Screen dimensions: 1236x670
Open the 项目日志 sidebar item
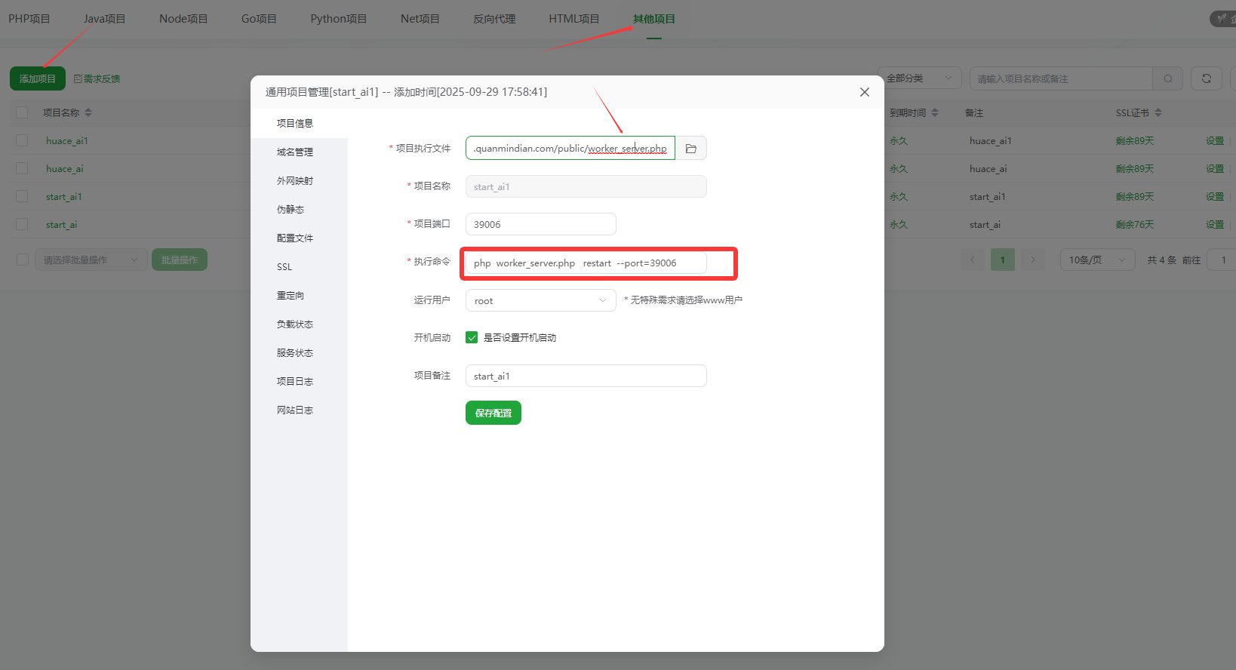295,382
